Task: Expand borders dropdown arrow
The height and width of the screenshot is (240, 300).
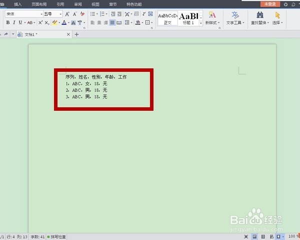Action: point(151,23)
